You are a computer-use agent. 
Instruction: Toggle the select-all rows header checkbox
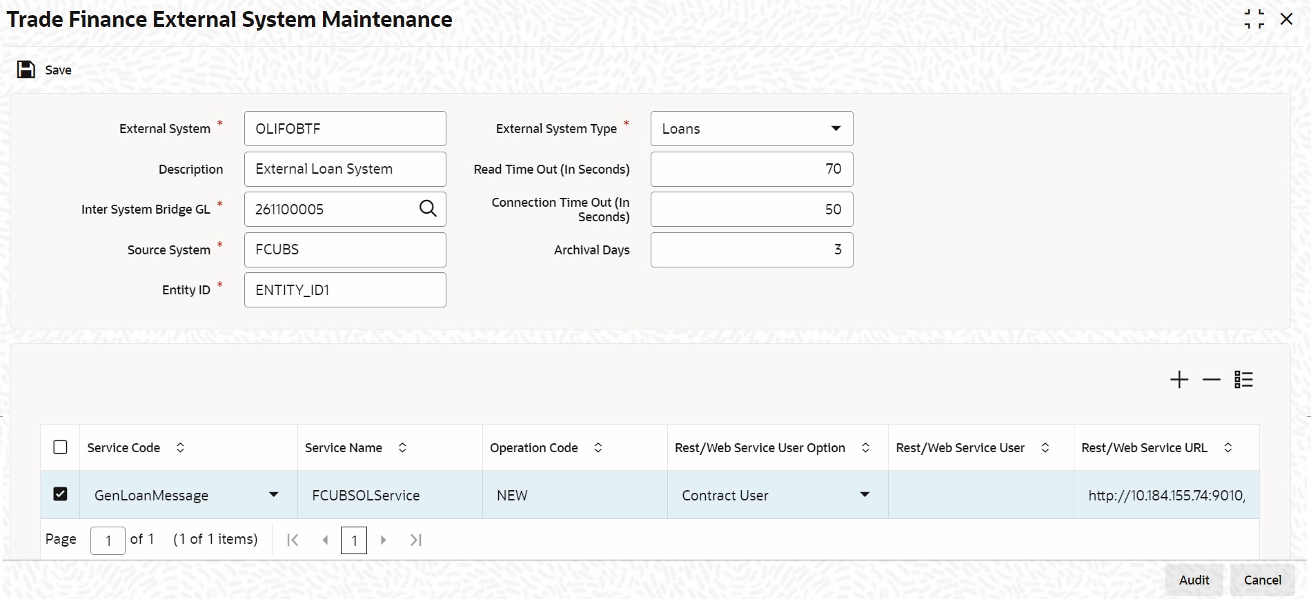(x=61, y=447)
